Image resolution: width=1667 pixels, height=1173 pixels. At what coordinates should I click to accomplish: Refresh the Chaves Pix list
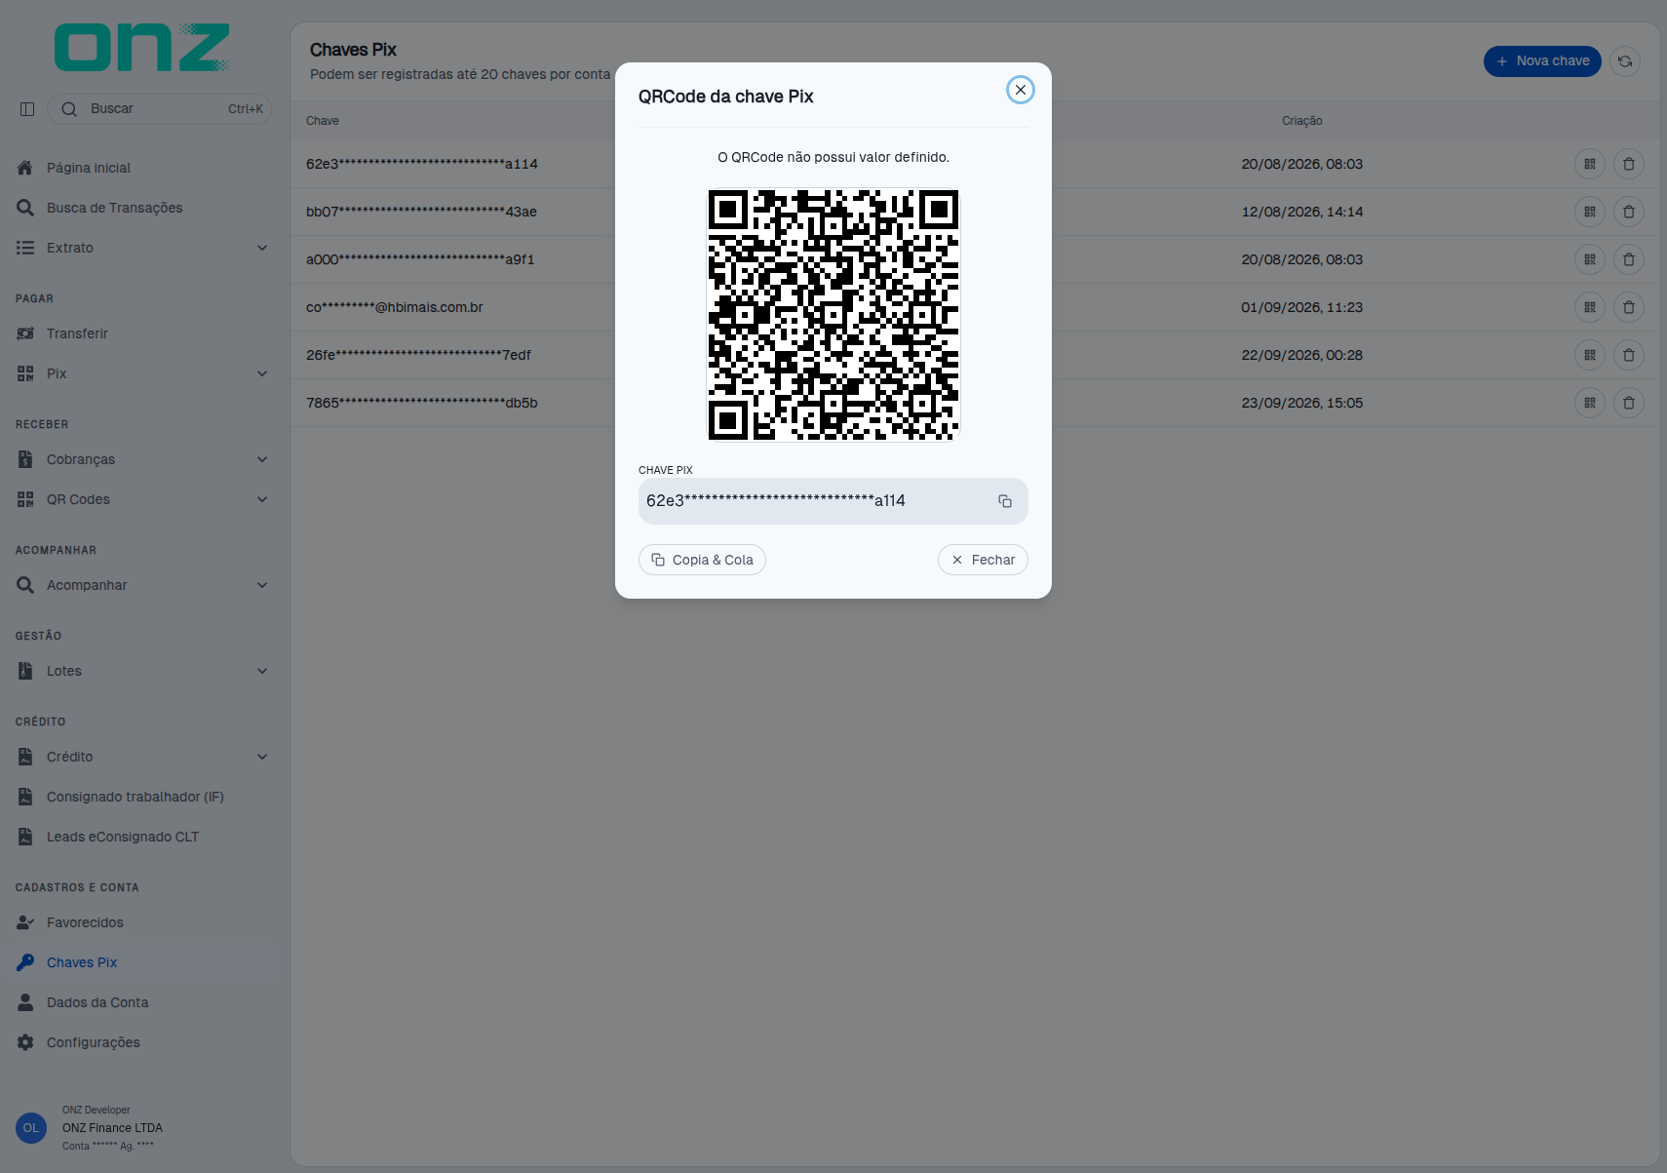coord(1625,61)
